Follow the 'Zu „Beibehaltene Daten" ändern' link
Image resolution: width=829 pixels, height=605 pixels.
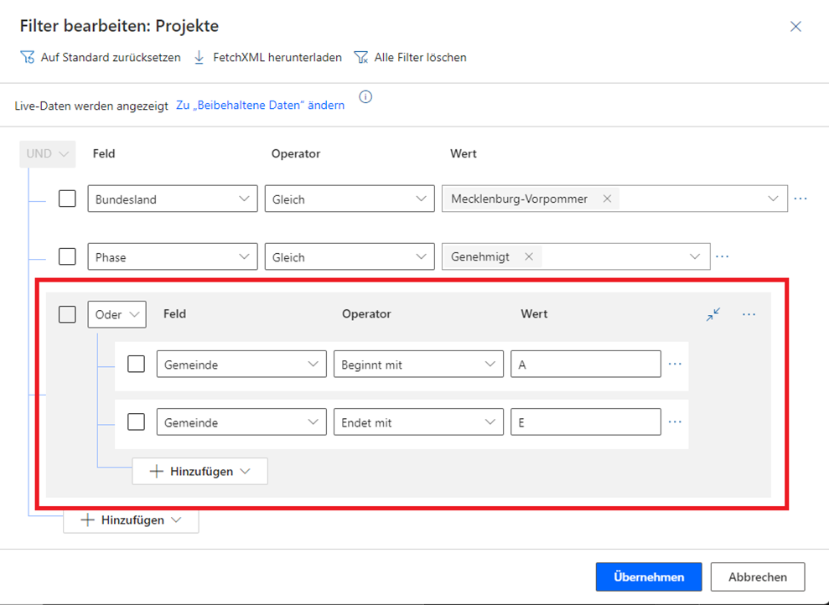[x=260, y=106]
